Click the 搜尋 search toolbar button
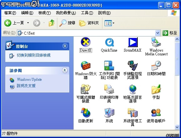The width and height of the screenshot is (181, 138). 67,23
